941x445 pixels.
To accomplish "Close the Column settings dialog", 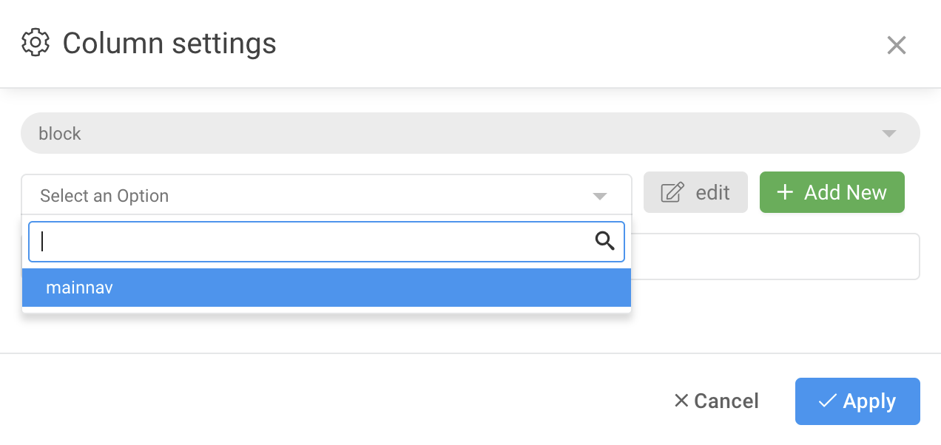I will [896, 45].
